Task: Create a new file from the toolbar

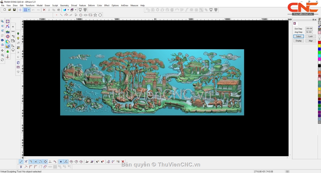Action: coord(5,10)
